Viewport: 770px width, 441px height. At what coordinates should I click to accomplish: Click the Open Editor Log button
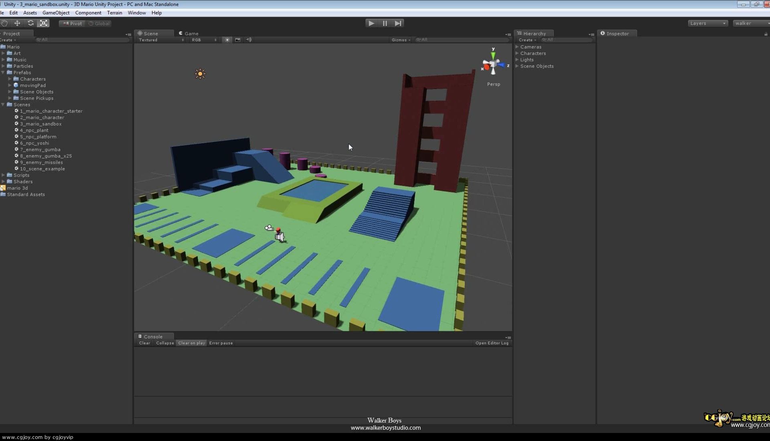(492, 343)
